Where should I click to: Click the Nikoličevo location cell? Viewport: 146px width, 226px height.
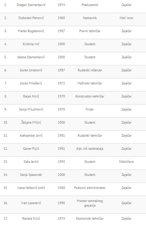[126, 162]
